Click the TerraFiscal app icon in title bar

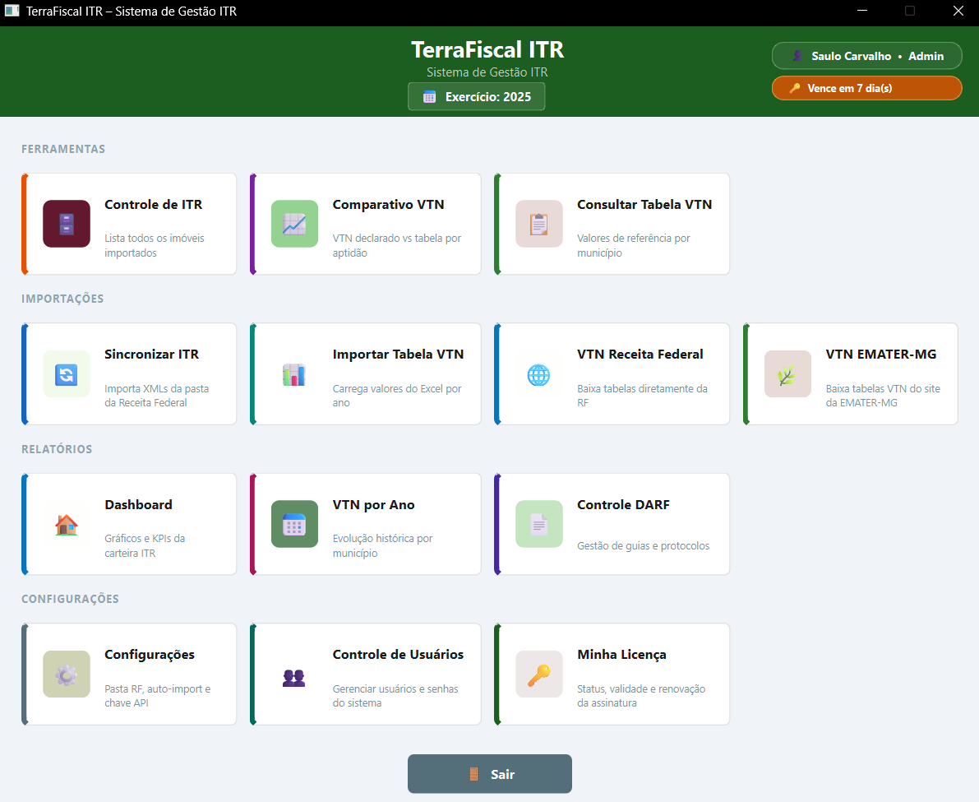coord(12,11)
